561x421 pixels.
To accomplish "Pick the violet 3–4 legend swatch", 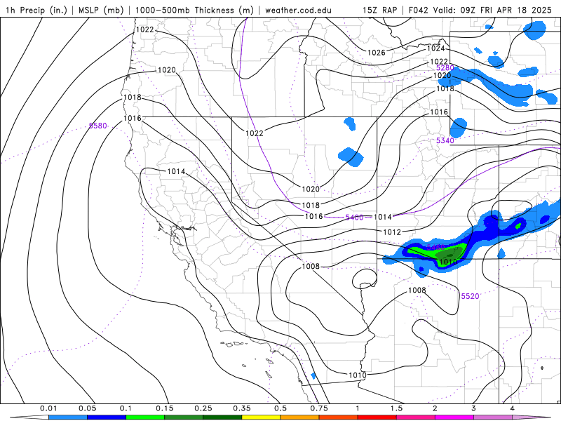I will click(x=493, y=417).
